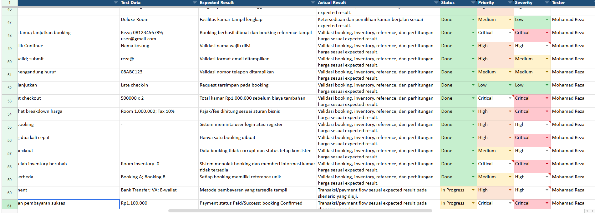The height and width of the screenshot is (213, 595).
Task: Select 'Bank Transfer; VA; E-wallet' cell
Action: (159, 193)
